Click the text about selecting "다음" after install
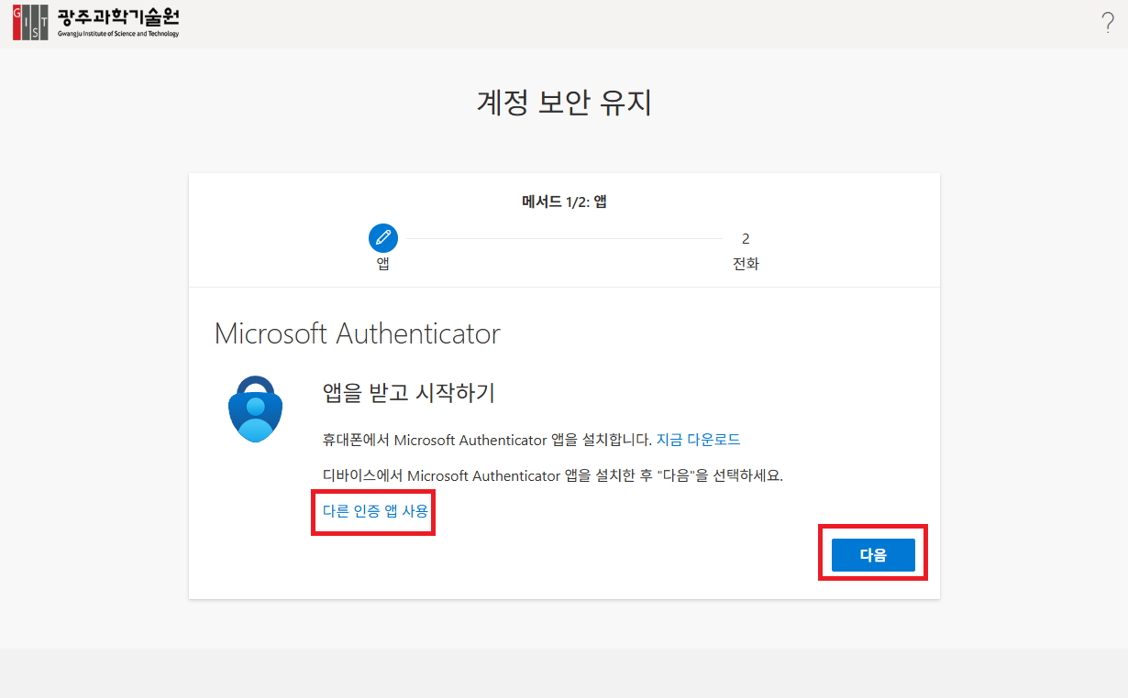The image size is (1128, 698). (x=552, y=475)
